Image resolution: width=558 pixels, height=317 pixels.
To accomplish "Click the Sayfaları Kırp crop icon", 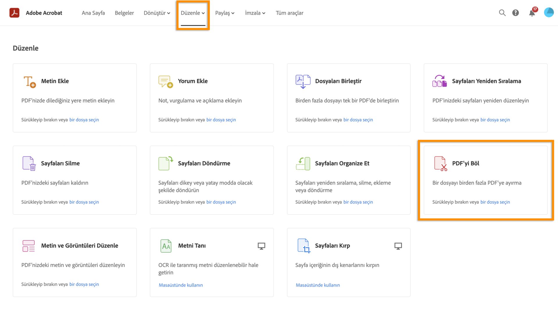I will [304, 246].
